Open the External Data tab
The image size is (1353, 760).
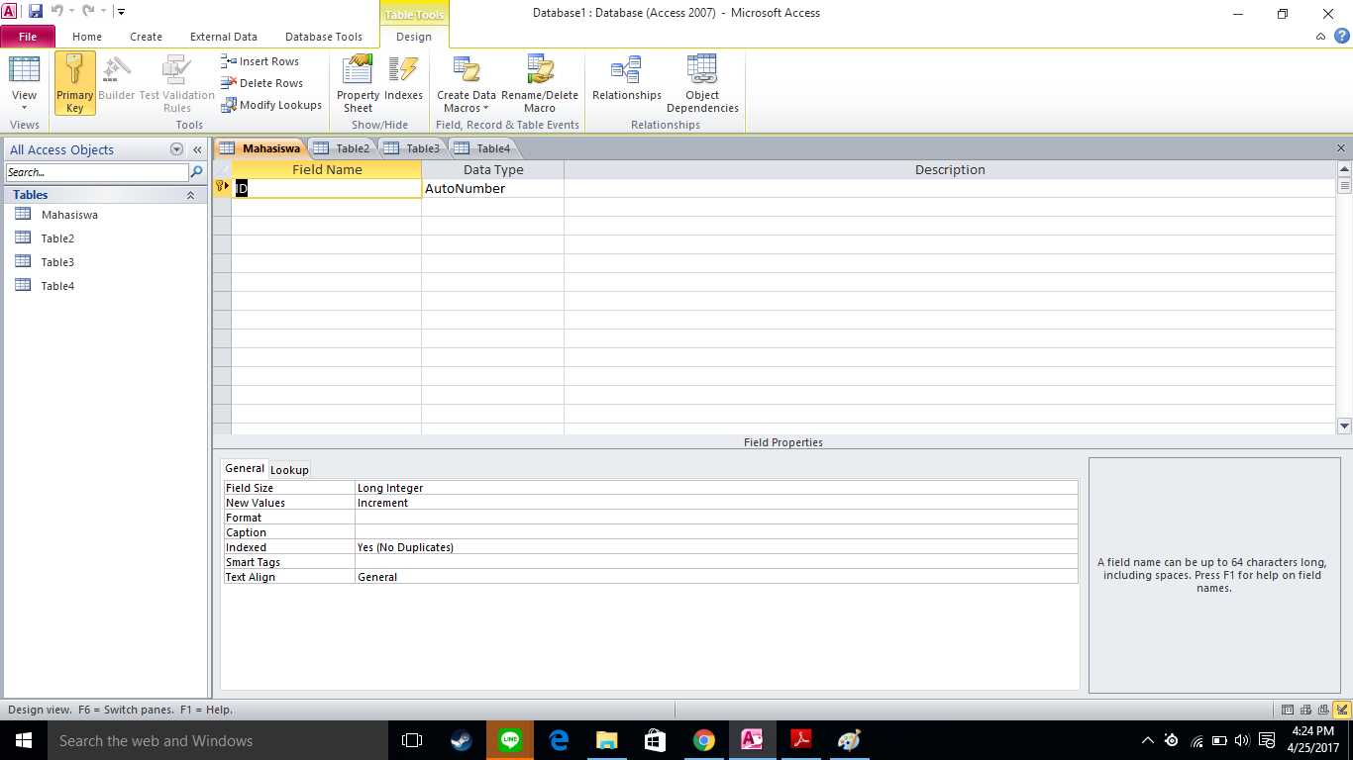224,37
